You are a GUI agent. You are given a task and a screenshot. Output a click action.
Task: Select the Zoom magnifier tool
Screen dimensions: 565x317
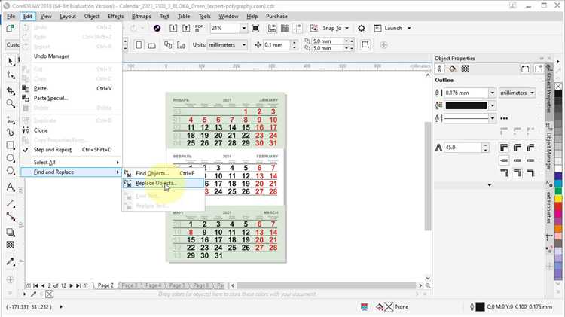click(11, 104)
